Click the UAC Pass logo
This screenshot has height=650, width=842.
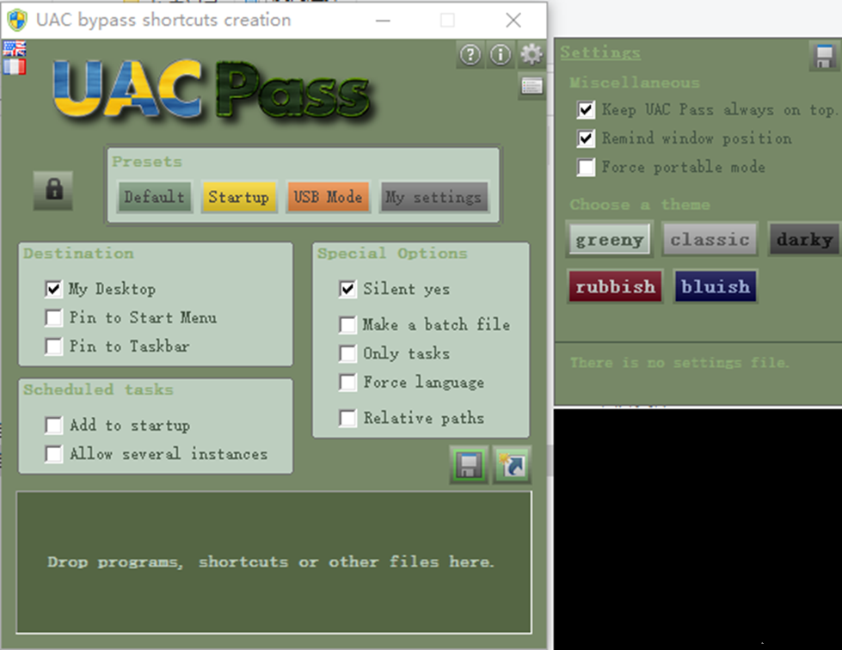[x=212, y=90]
